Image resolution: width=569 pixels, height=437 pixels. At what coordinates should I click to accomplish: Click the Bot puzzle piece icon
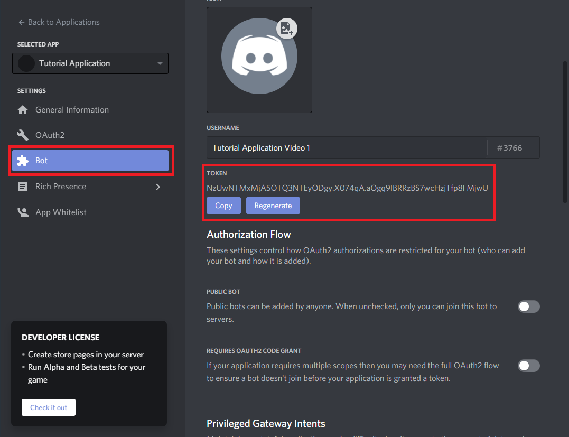[x=23, y=161]
